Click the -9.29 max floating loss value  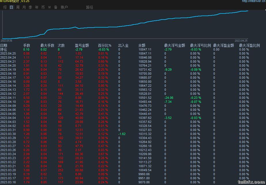tap(168, 70)
